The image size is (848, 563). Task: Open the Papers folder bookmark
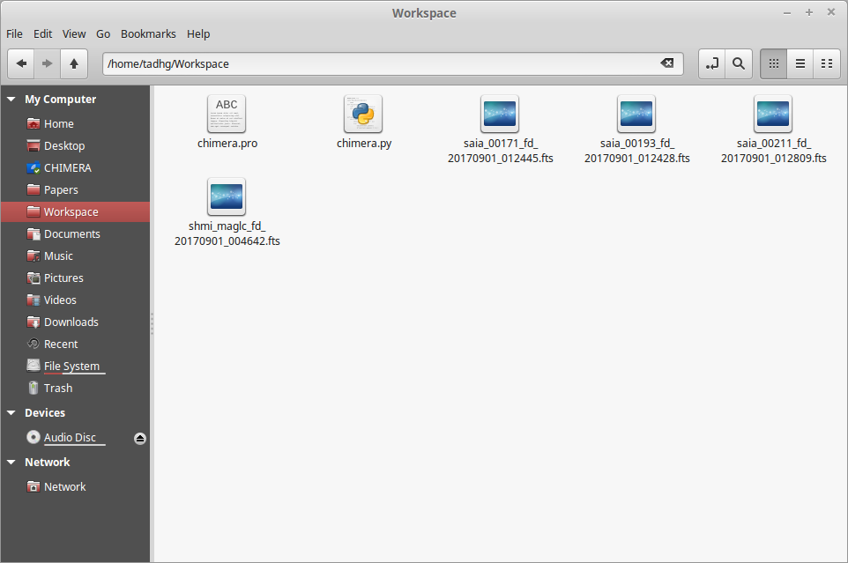(76, 190)
